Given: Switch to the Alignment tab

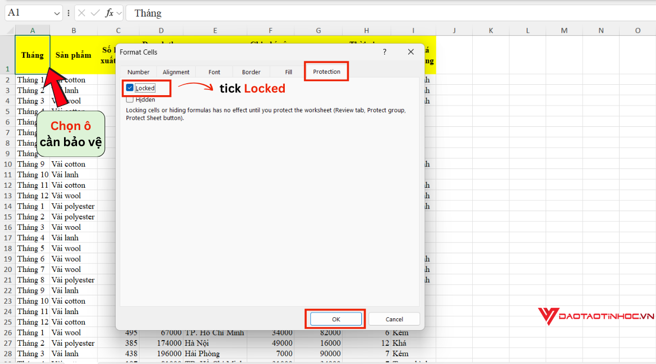Looking at the screenshot, I should pos(175,72).
